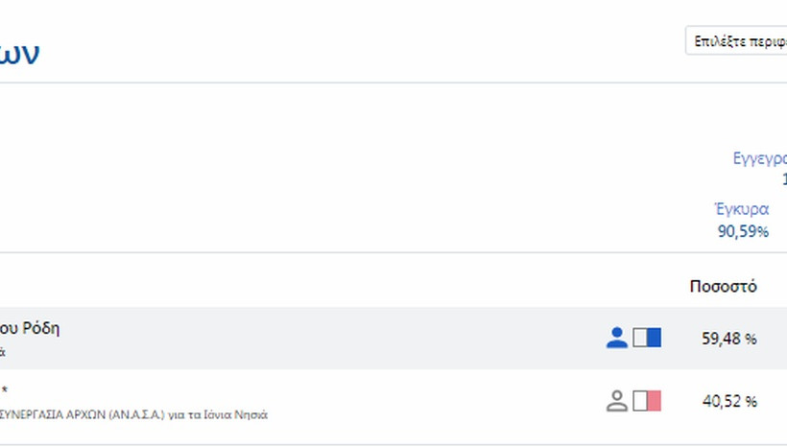Viewport: 787px width, 447px height.
Task: Click the 'Εγγεγρα...' registered voters label
Action: click(759, 158)
